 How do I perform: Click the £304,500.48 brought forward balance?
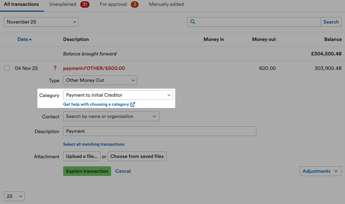[326, 54]
